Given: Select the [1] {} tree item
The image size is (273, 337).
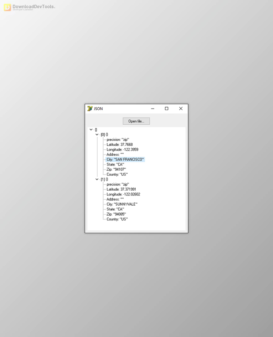Looking at the screenshot, I should (104, 179).
